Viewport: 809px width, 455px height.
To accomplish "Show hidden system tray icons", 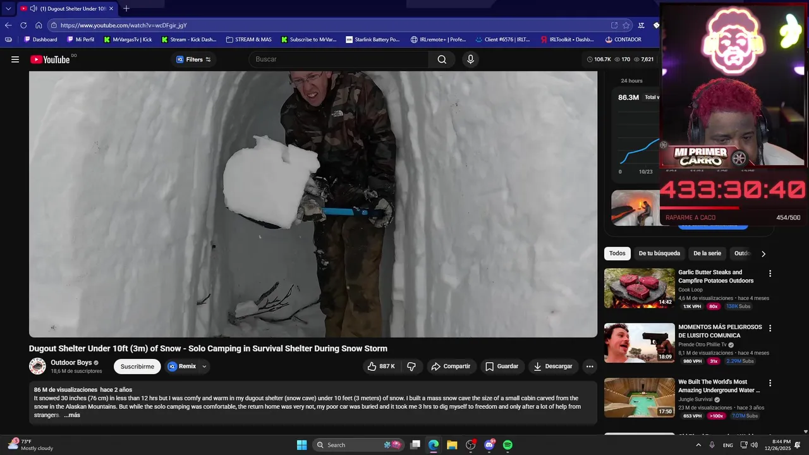I will coord(698,445).
